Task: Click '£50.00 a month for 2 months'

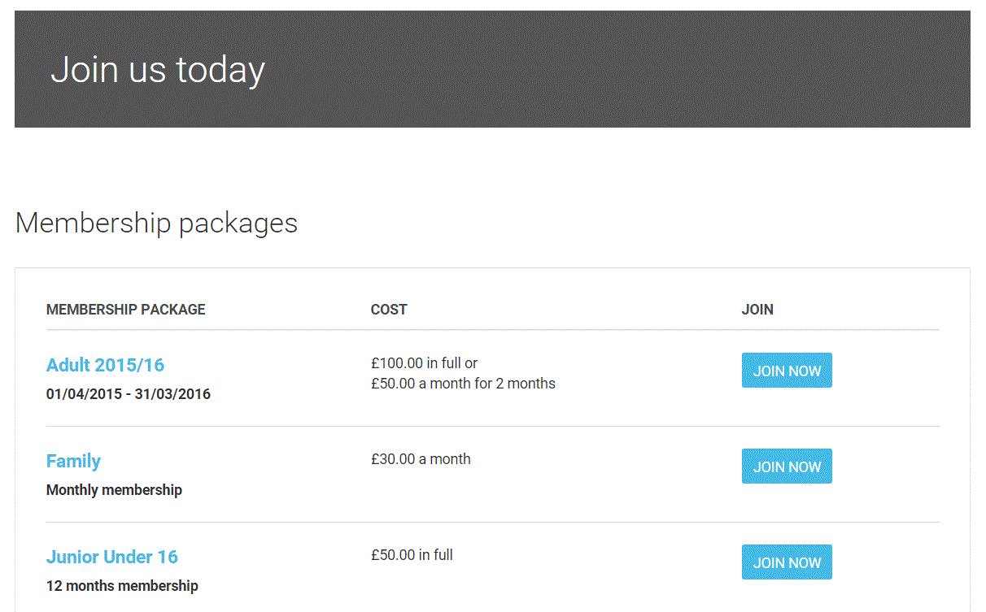Action: point(463,384)
